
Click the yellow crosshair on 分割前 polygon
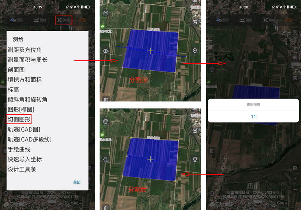click(x=150, y=51)
